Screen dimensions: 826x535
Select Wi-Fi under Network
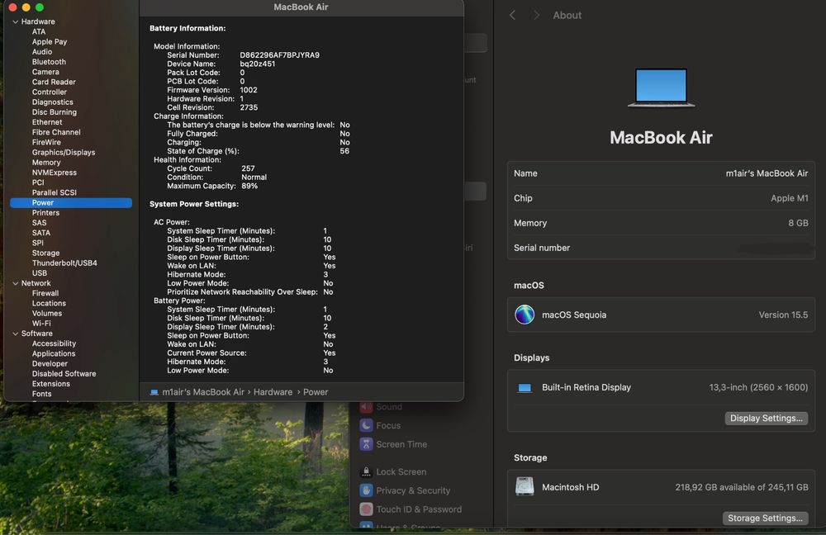tap(41, 324)
